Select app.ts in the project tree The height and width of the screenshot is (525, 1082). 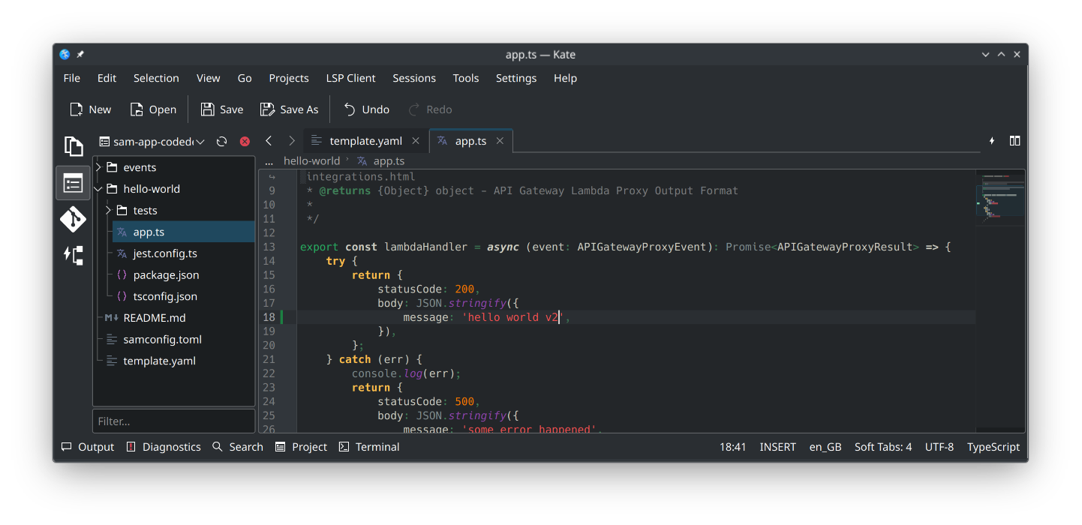coord(184,232)
